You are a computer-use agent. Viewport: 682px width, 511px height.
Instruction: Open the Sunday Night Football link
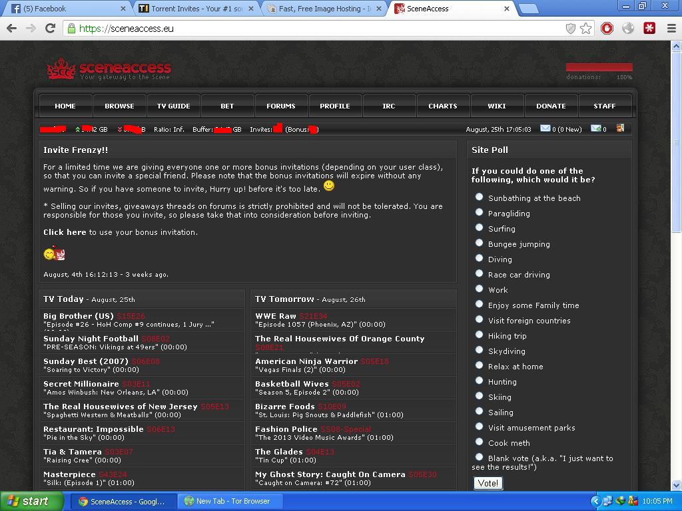[91, 339]
